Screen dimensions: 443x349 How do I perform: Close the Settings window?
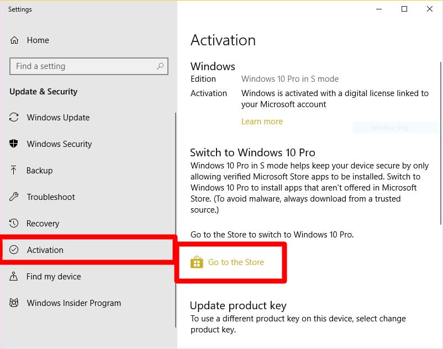[430, 9]
